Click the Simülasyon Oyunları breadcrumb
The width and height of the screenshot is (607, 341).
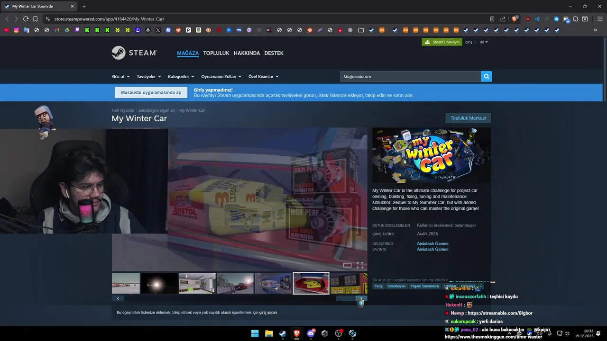156,110
